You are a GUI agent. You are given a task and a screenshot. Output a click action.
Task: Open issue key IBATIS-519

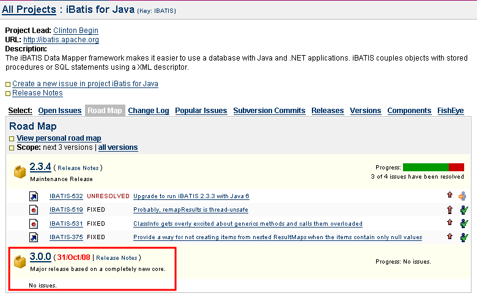pyautogui.click(x=66, y=210)
